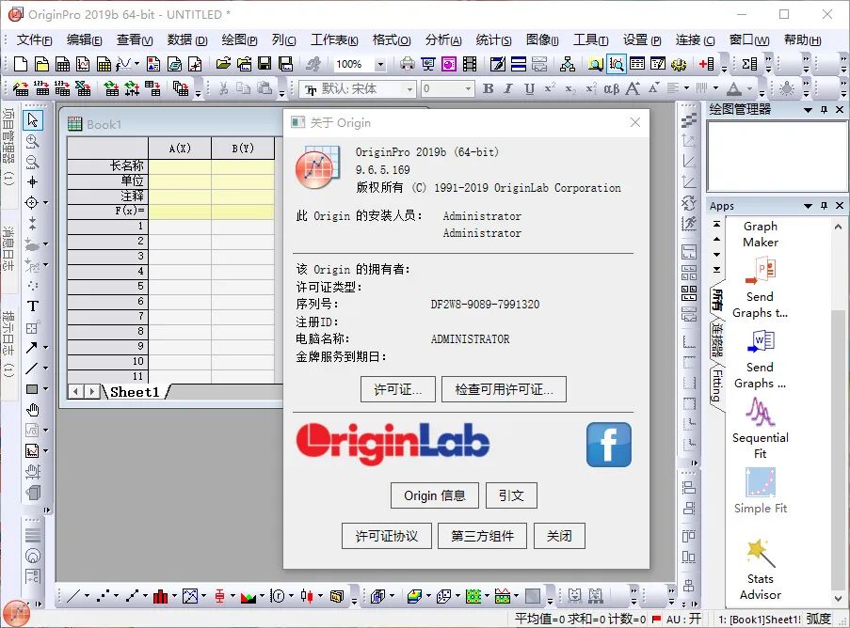This screenshot has height=628, width=850.
Task: Switch to Fitting tab in Apps panel
Action: 717,385
